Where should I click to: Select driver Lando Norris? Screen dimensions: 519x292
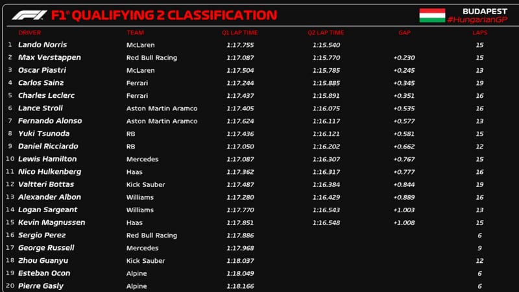coord(43,45)
